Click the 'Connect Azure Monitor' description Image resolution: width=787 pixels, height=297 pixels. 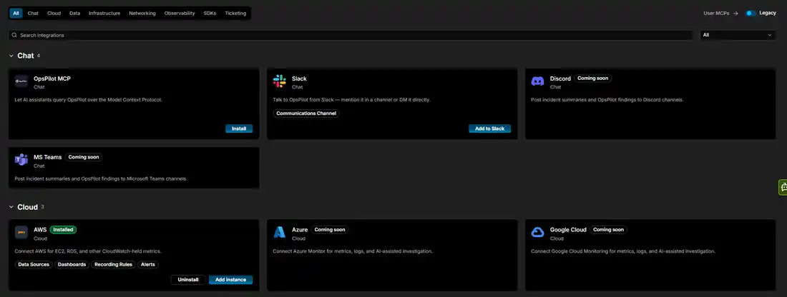coord(353,251)
